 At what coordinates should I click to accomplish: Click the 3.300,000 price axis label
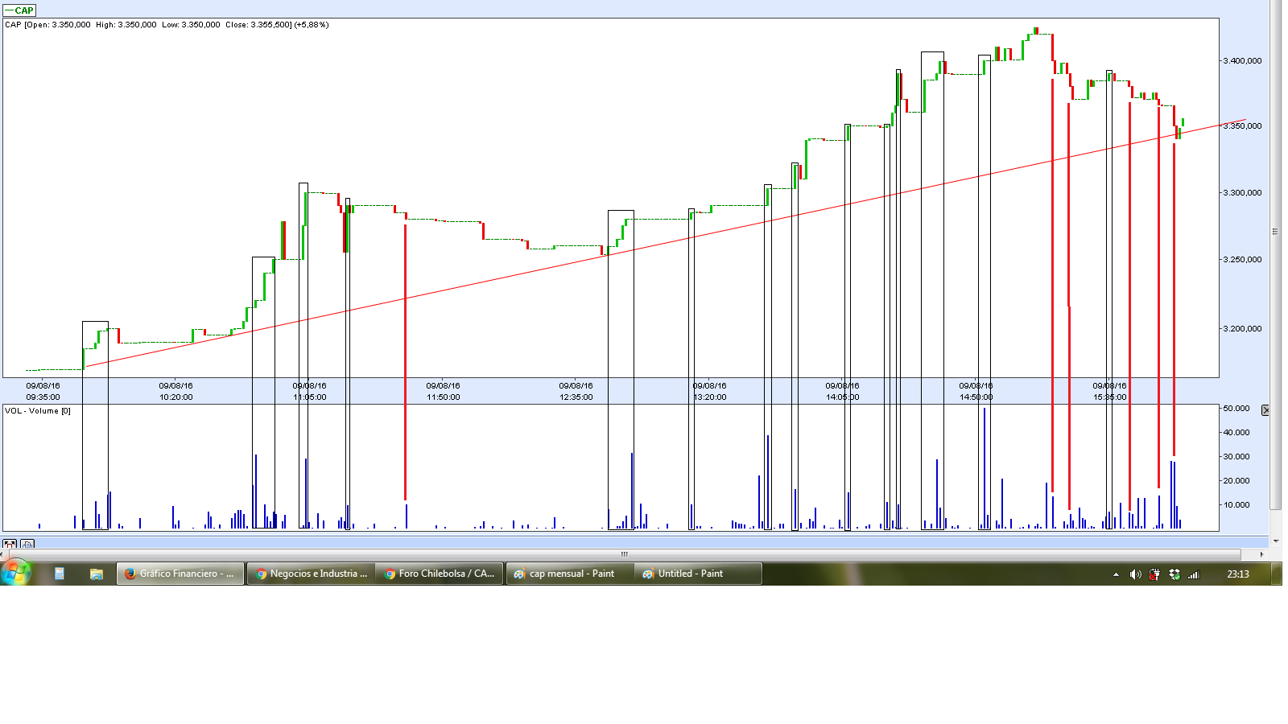[1242, 193]
